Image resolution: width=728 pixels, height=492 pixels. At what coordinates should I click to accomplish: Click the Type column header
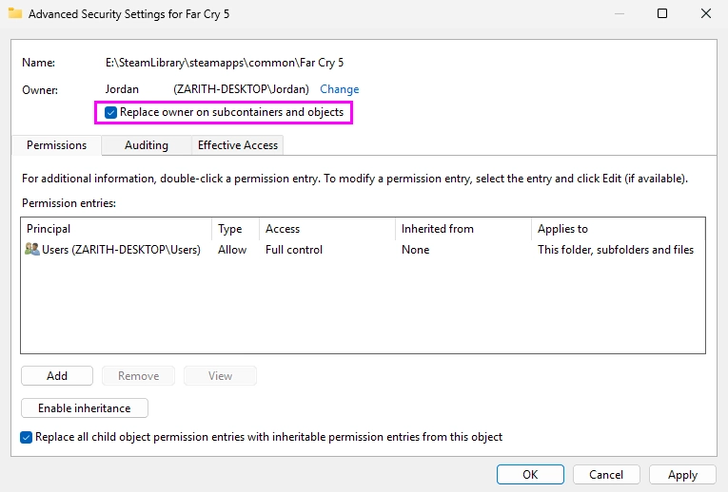(x=236, y=229)
